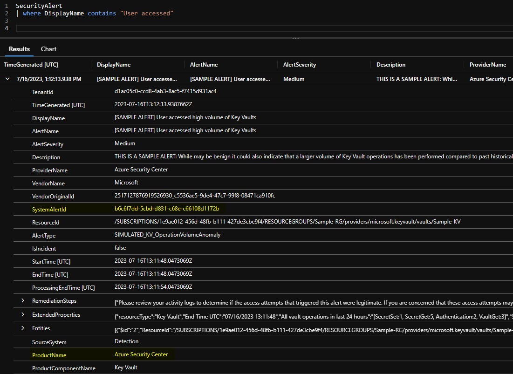Click the 7/16/2023, 1:12:13.938 PM timestamp cell
Viewport: 513px width, 374px height.
(49, 79)
